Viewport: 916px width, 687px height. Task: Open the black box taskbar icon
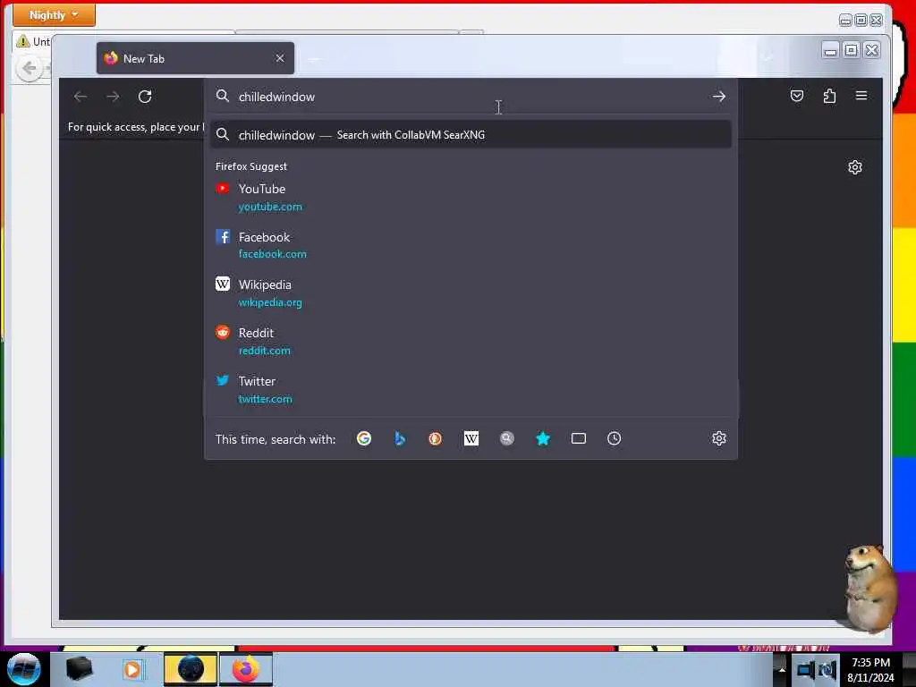pyautogui.click(x=80, y=669)
